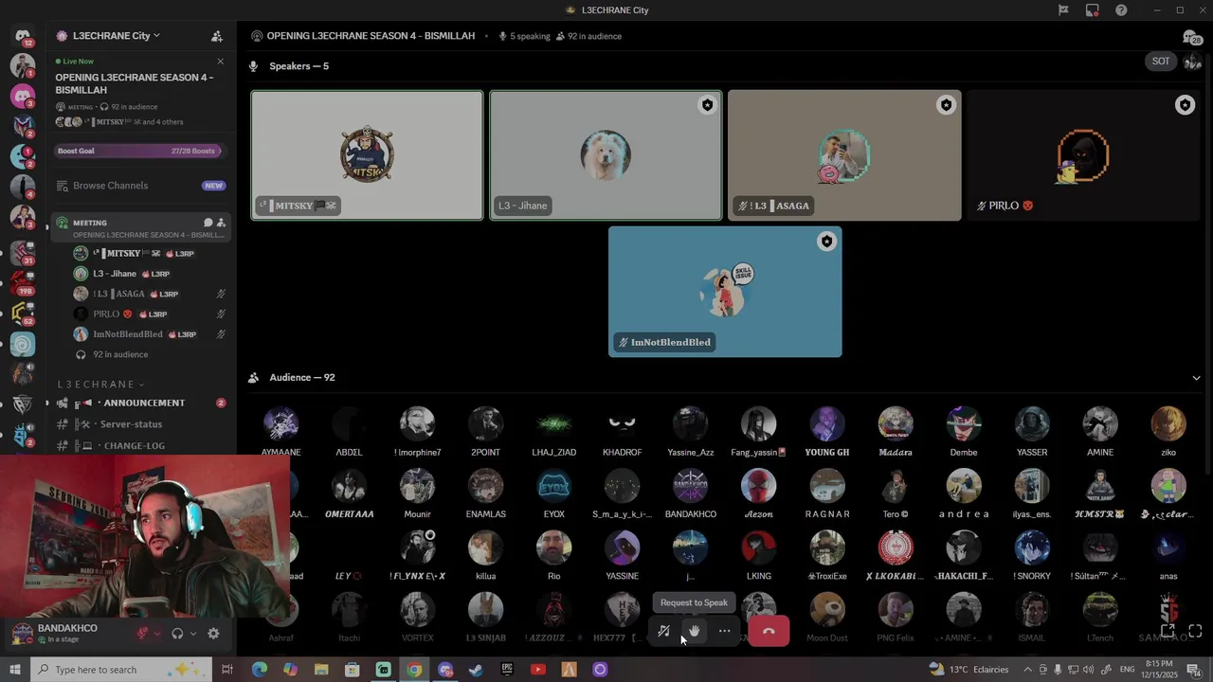The width and height of the screenshot is (1213, 682).
Task: Select MEETING stage channel in sidebar
Action: tap(139, 228)
